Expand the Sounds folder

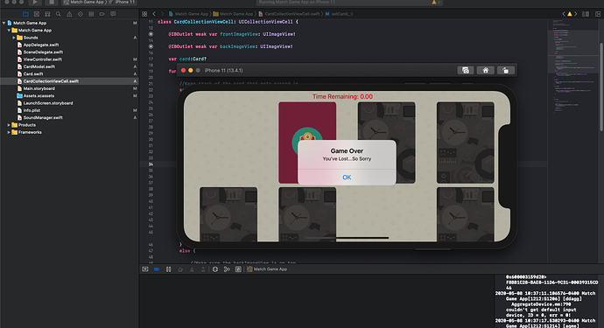(x=14, y=38)
